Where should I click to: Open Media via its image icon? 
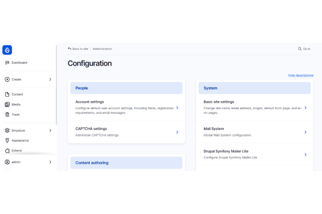coord(7,104)
